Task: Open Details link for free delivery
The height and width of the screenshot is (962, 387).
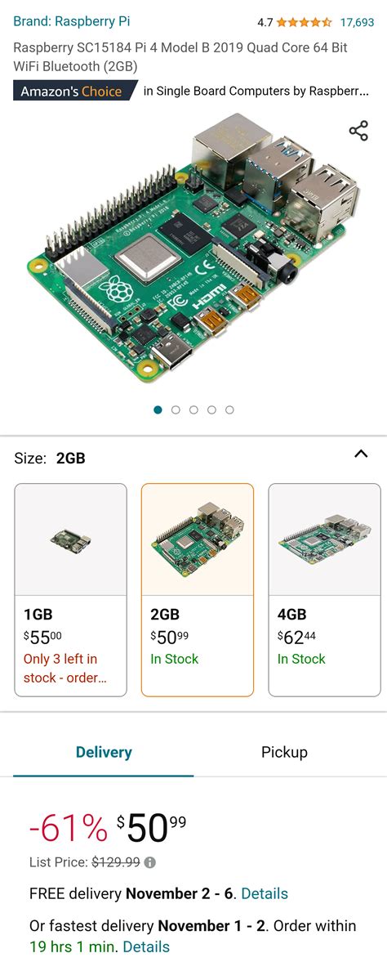Action: click(265, 894)
